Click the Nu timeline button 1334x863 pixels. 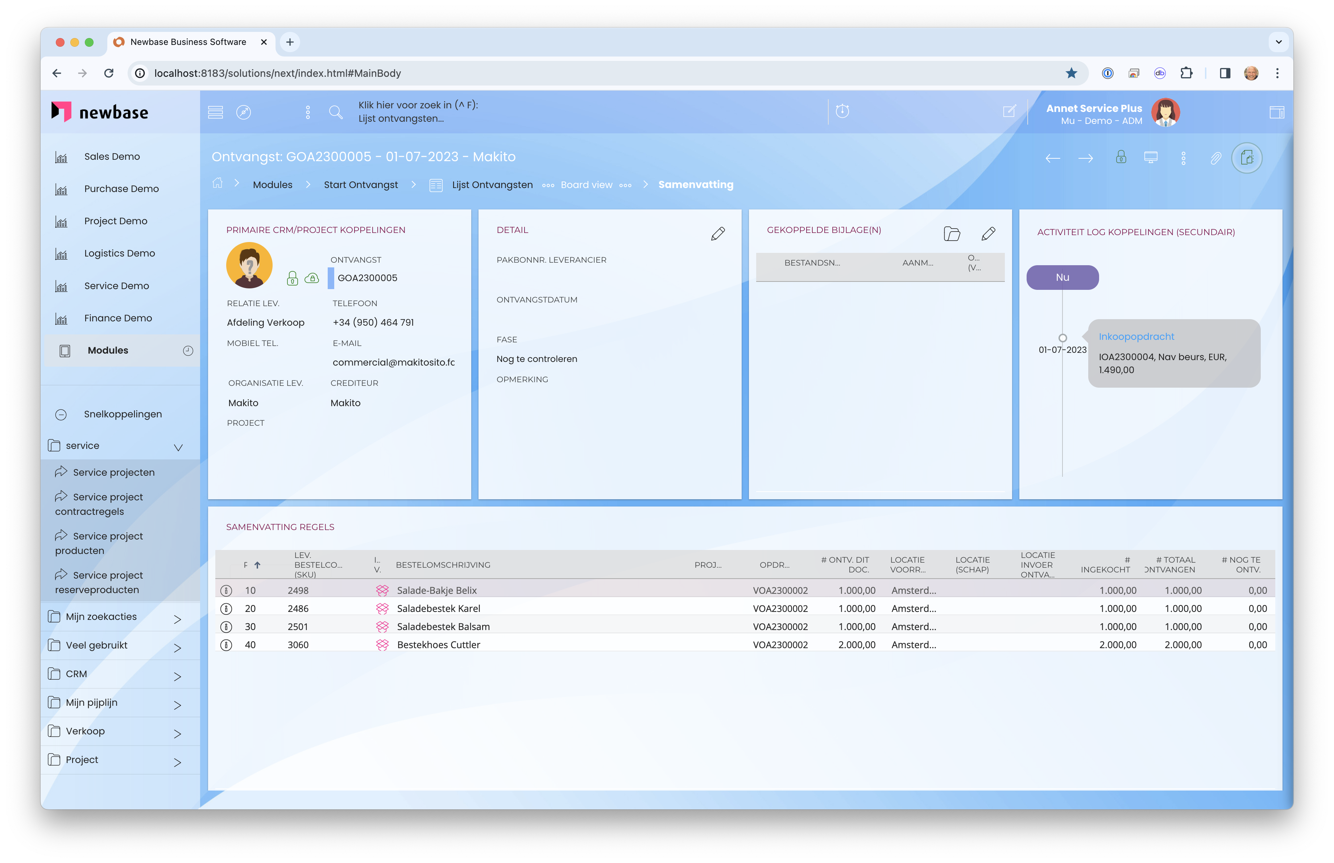[1062, 277]
